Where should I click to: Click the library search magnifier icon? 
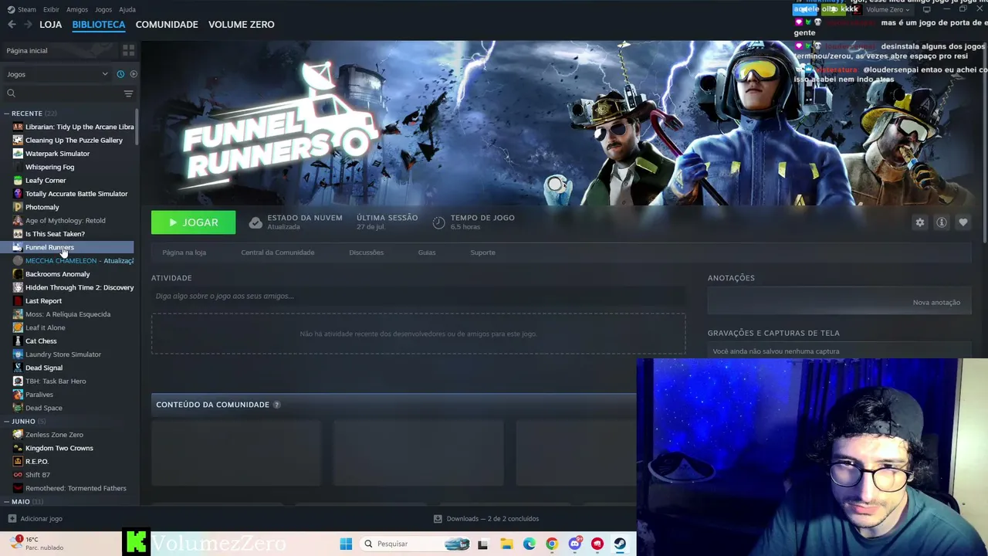click(11, 93)
